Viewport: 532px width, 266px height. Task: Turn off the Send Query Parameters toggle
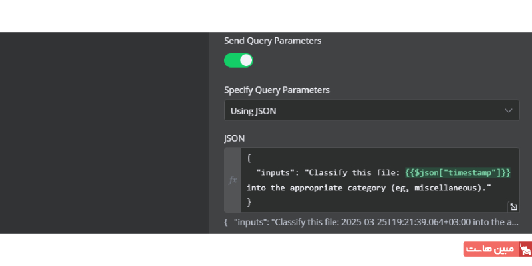(x=239, y=61)
